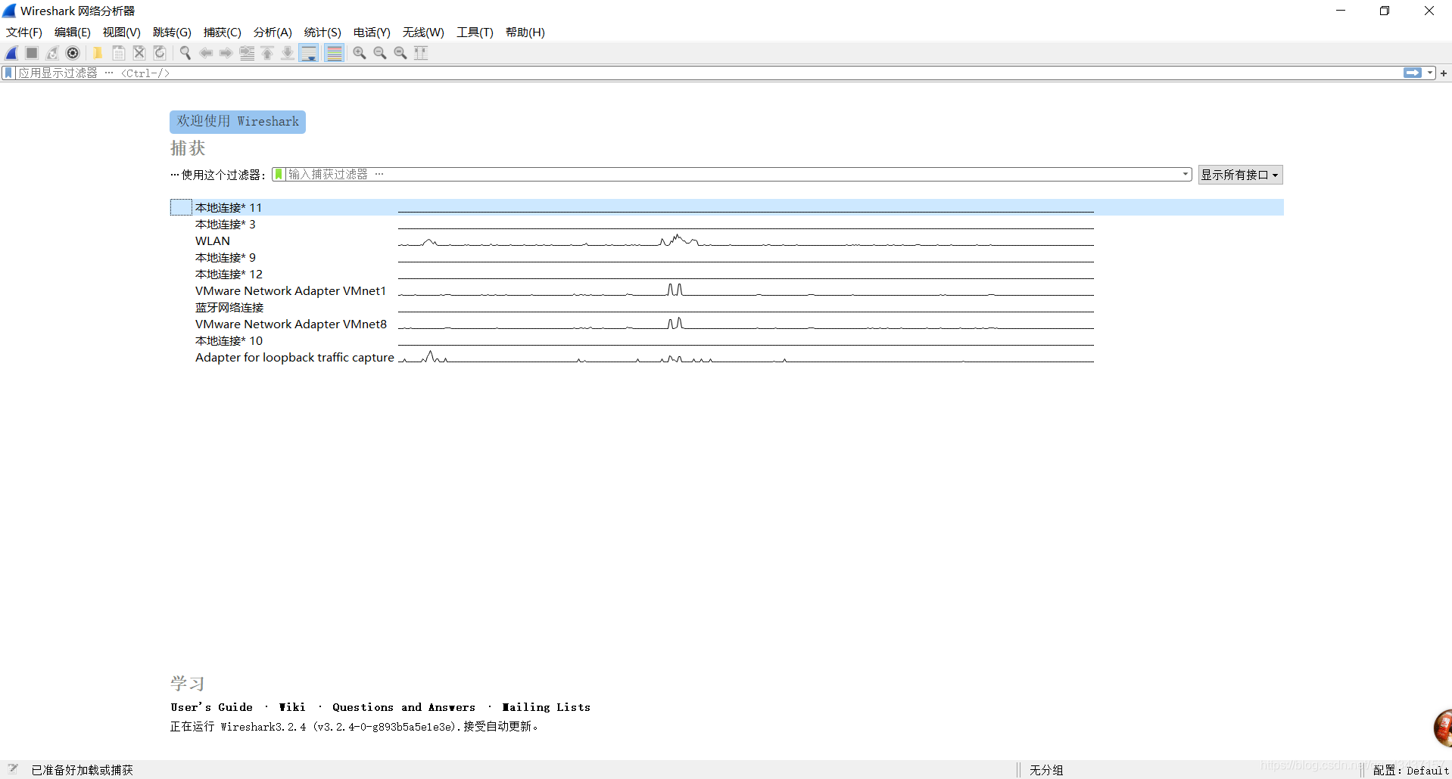1452x779 pixels.
Task: Open the Wiki link
Action: click(292, 707)
